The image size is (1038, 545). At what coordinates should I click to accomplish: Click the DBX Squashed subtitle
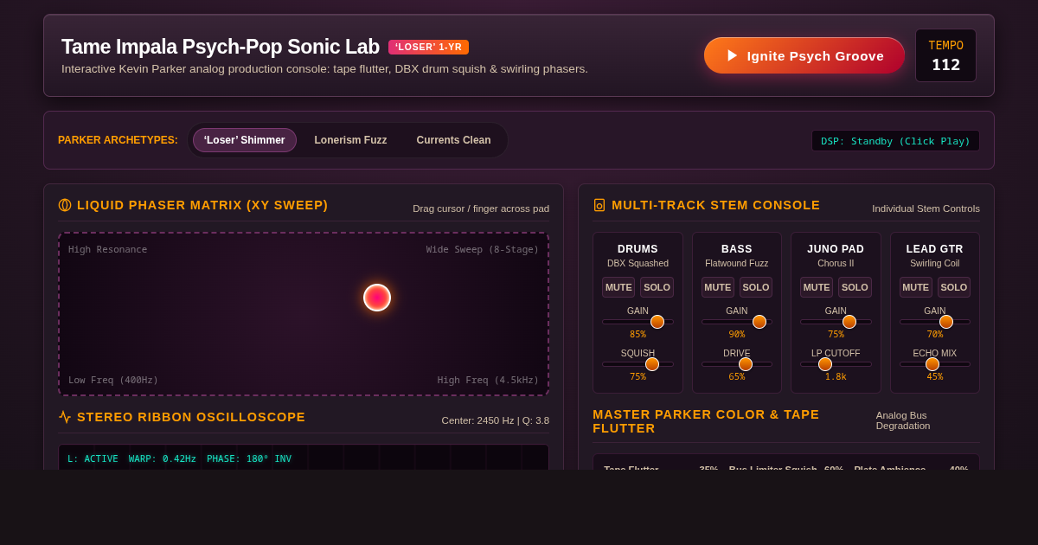coord(638,263)
